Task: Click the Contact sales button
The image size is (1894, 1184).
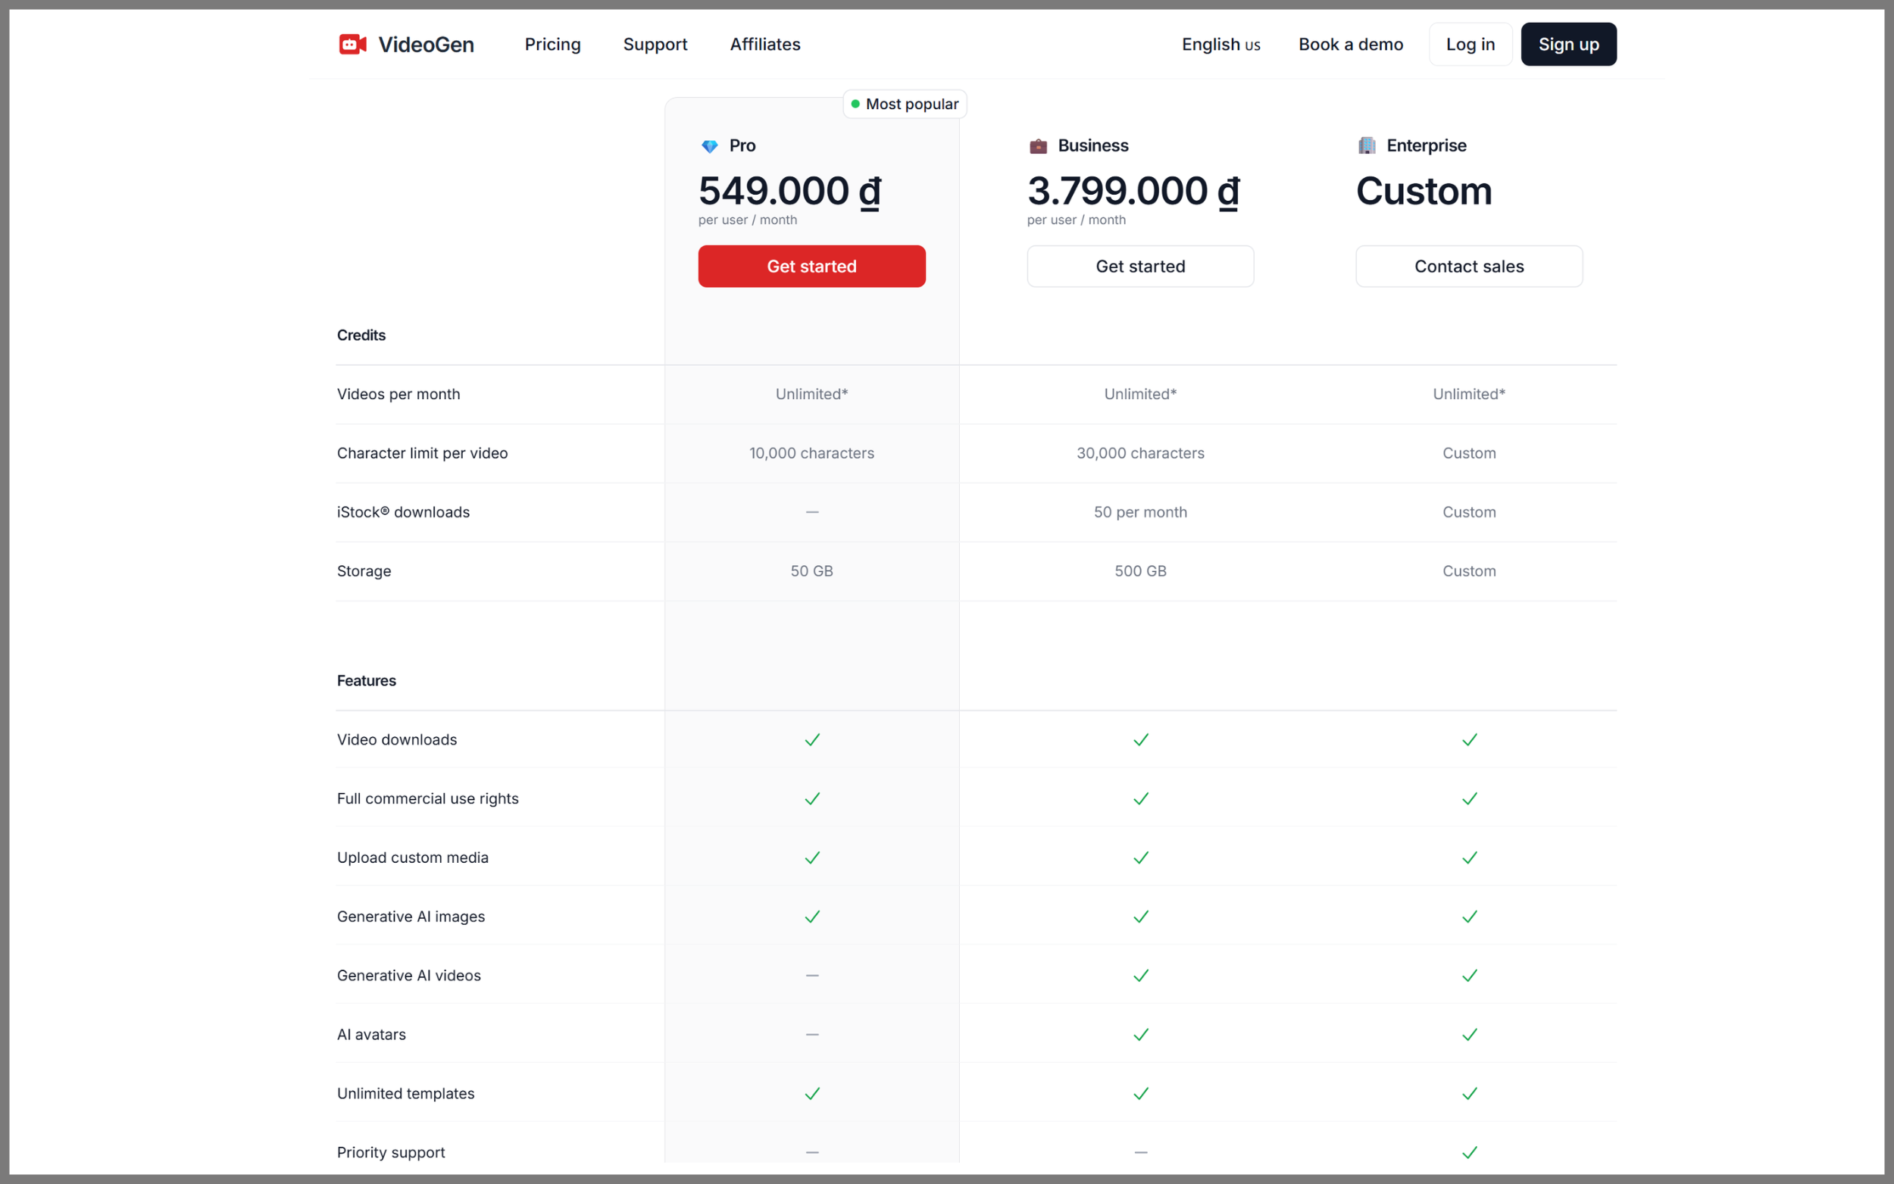Action: 1470,266
